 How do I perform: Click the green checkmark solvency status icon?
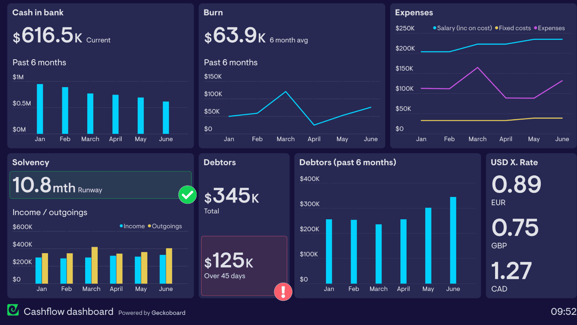click(188, 195)
